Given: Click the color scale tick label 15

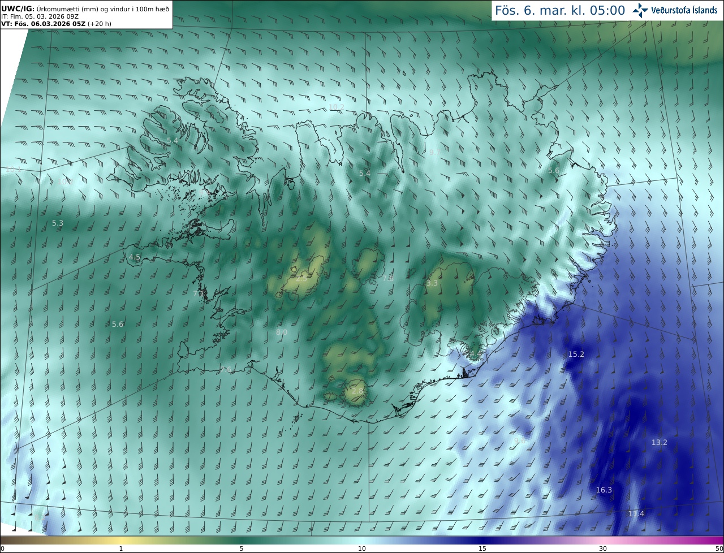Looking at the screenshot, I should click(x=482, y=548).
